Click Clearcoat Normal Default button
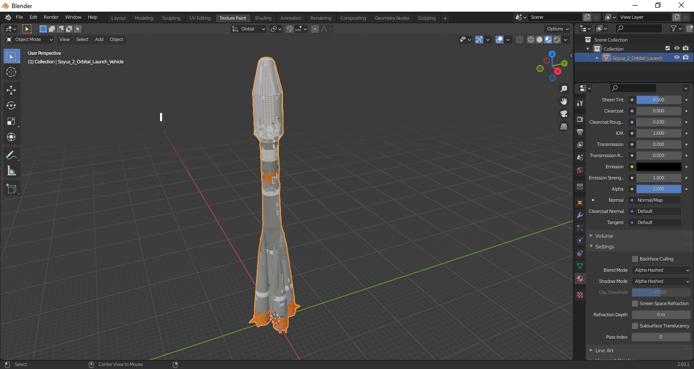Image resolution: width=694 pixels, height=369 pixels. 654,211
